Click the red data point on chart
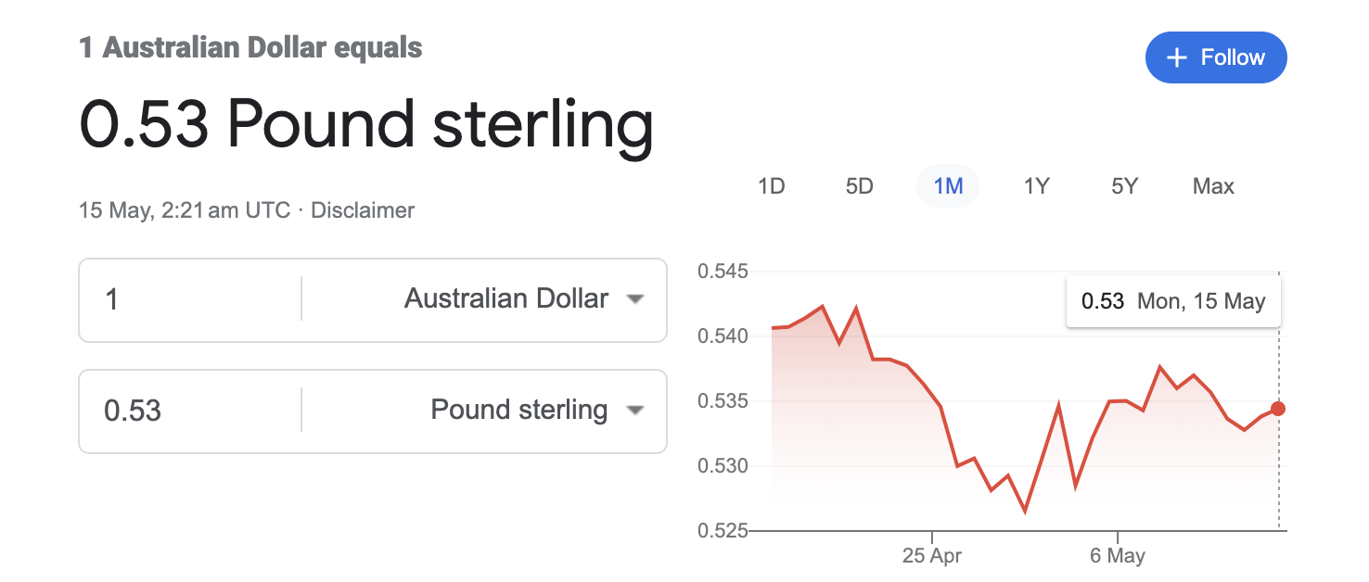The height and width of the screenshot is (582, 1369). pyautogui.click(x=1278, y=409)
